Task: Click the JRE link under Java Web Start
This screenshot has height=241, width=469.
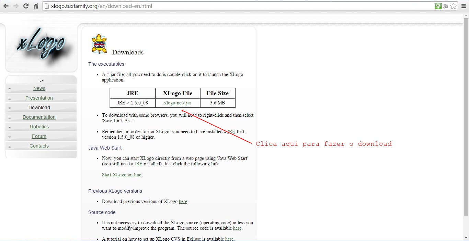Action: 138,164
